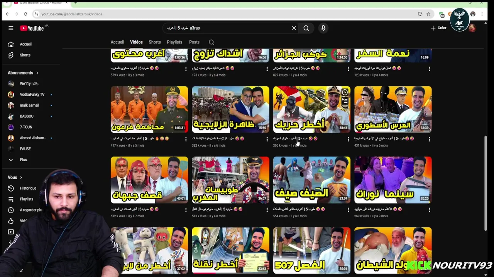Click the YouTube logo
Image resolution: width=494 pixels, height=277 pixels.
pos(32,28)
